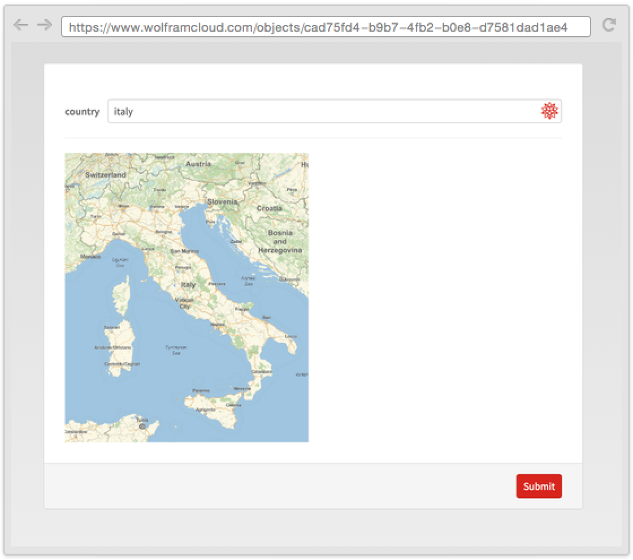Screen dimensions: 633x560
Task: Click the Tyrrhenian Sea label on the map
Action: pyautogui.click(x=176, y=350)
